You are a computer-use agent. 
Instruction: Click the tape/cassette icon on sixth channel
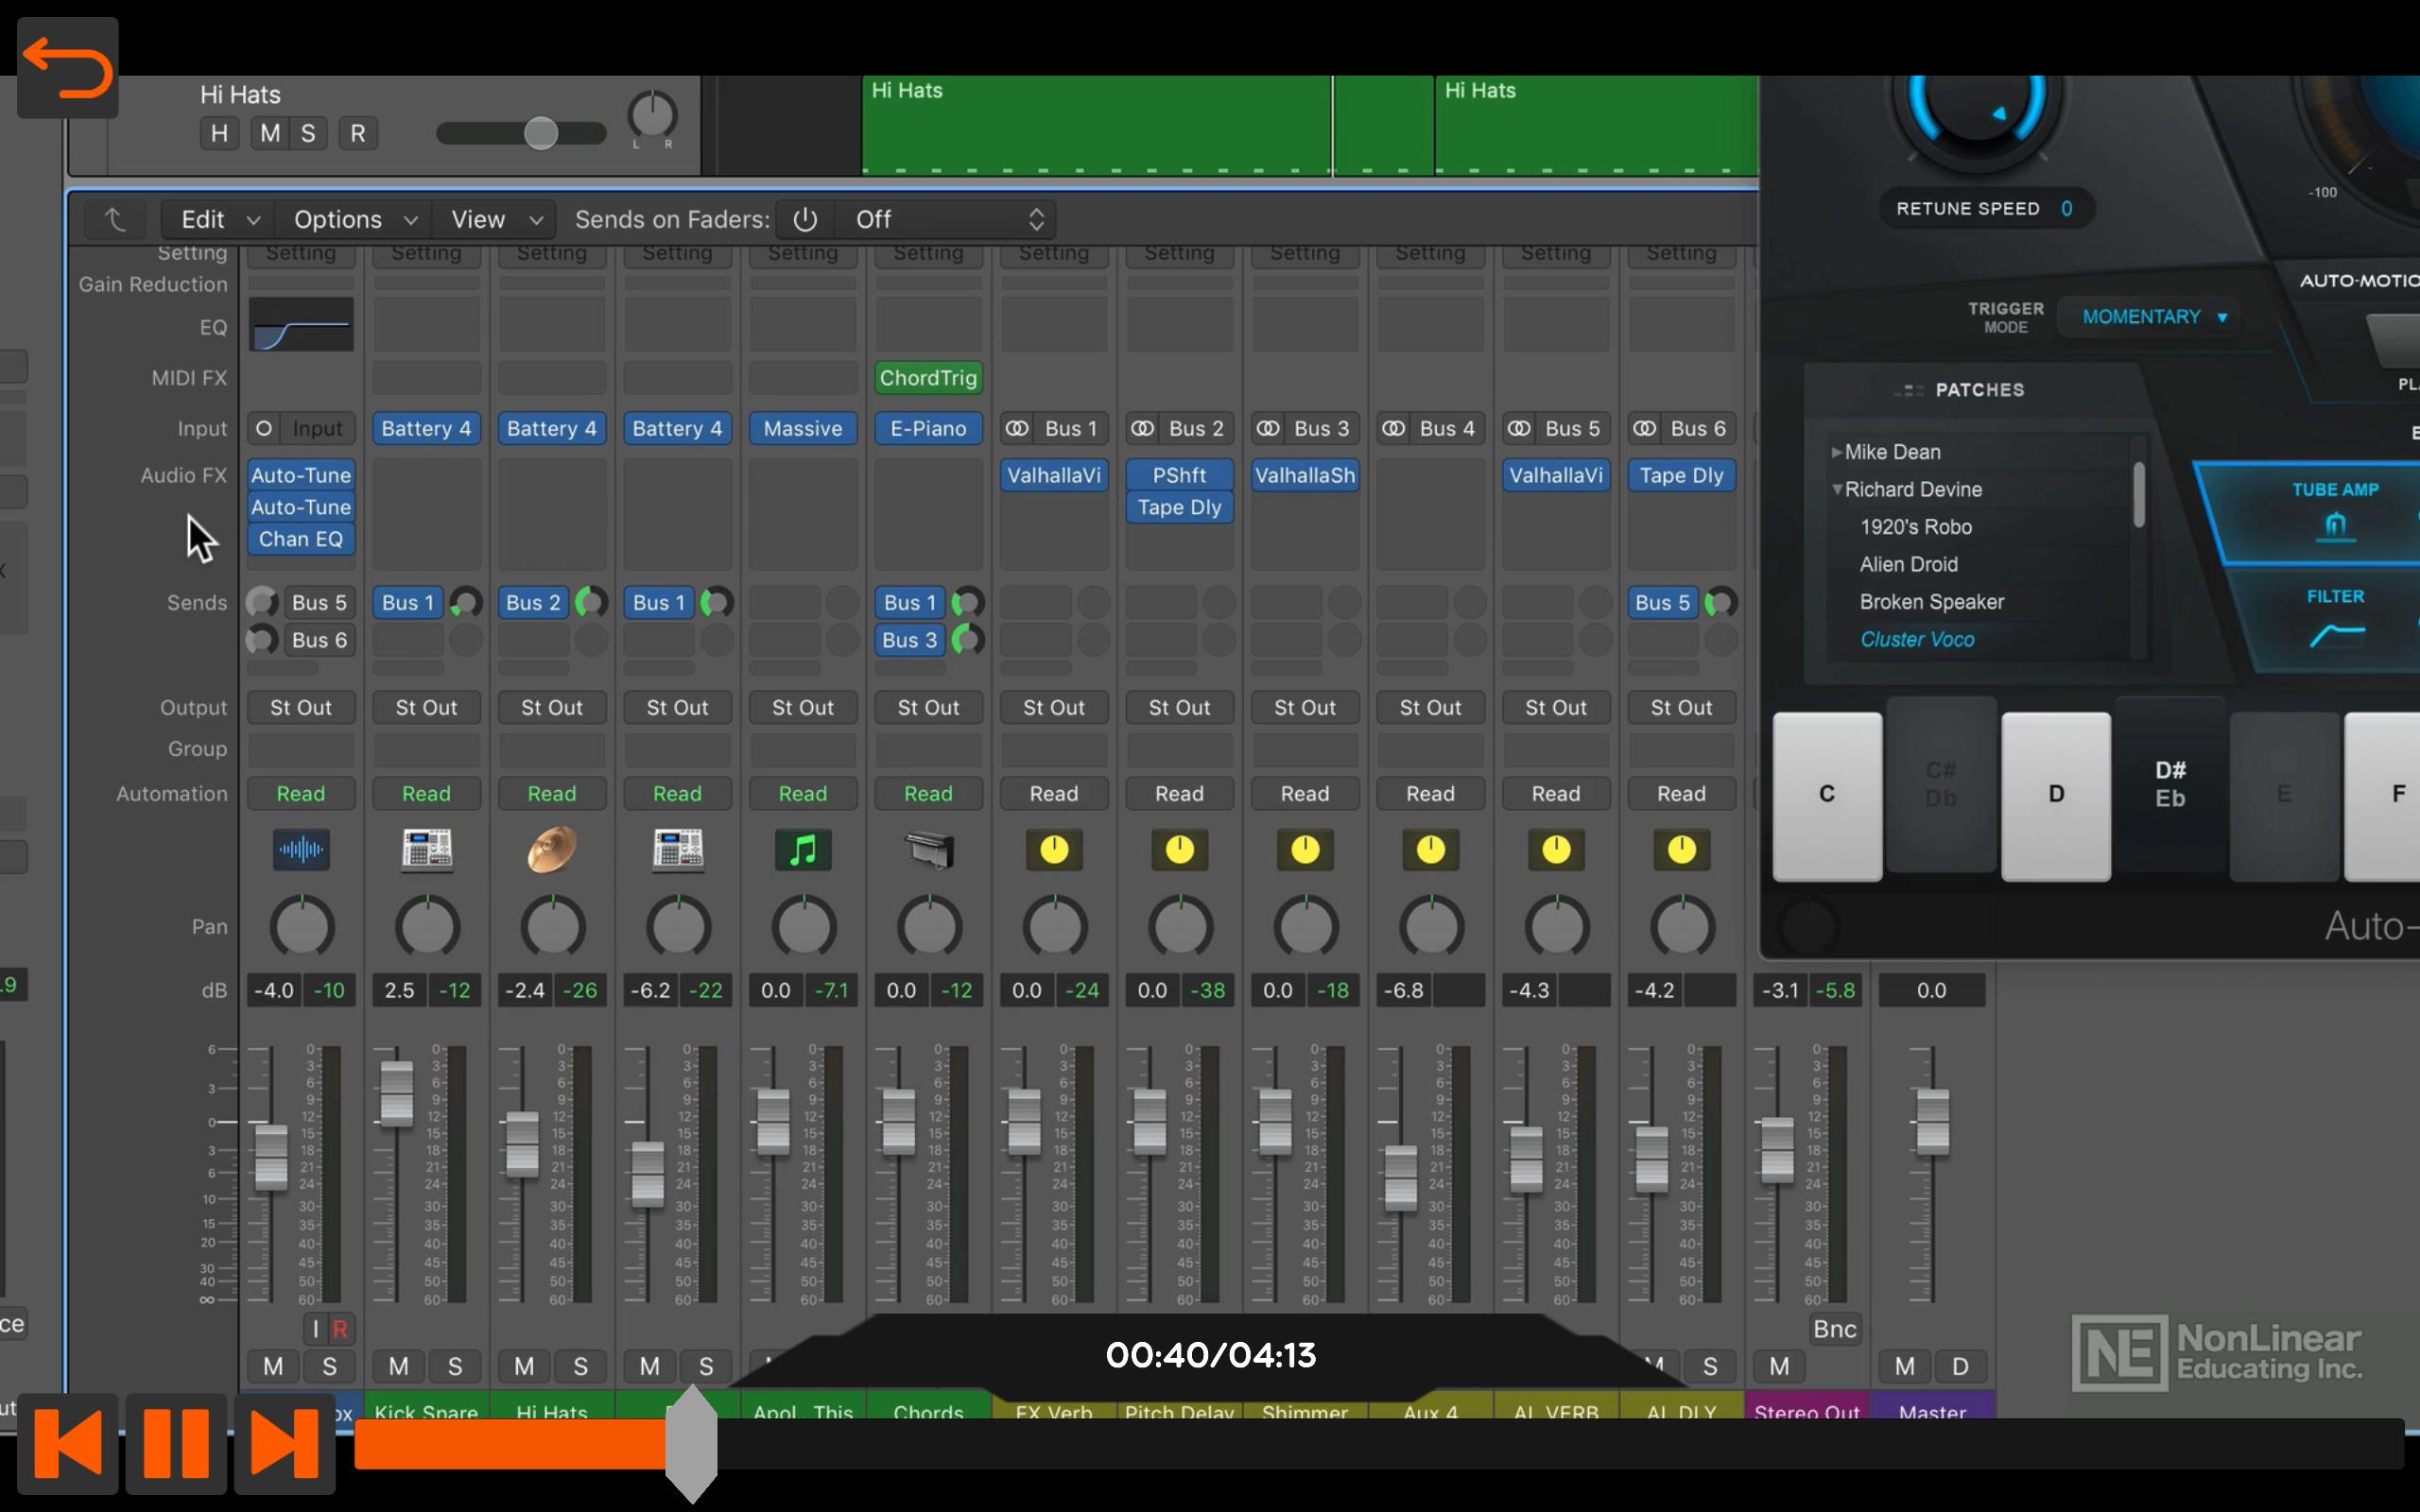pos(928,850)
